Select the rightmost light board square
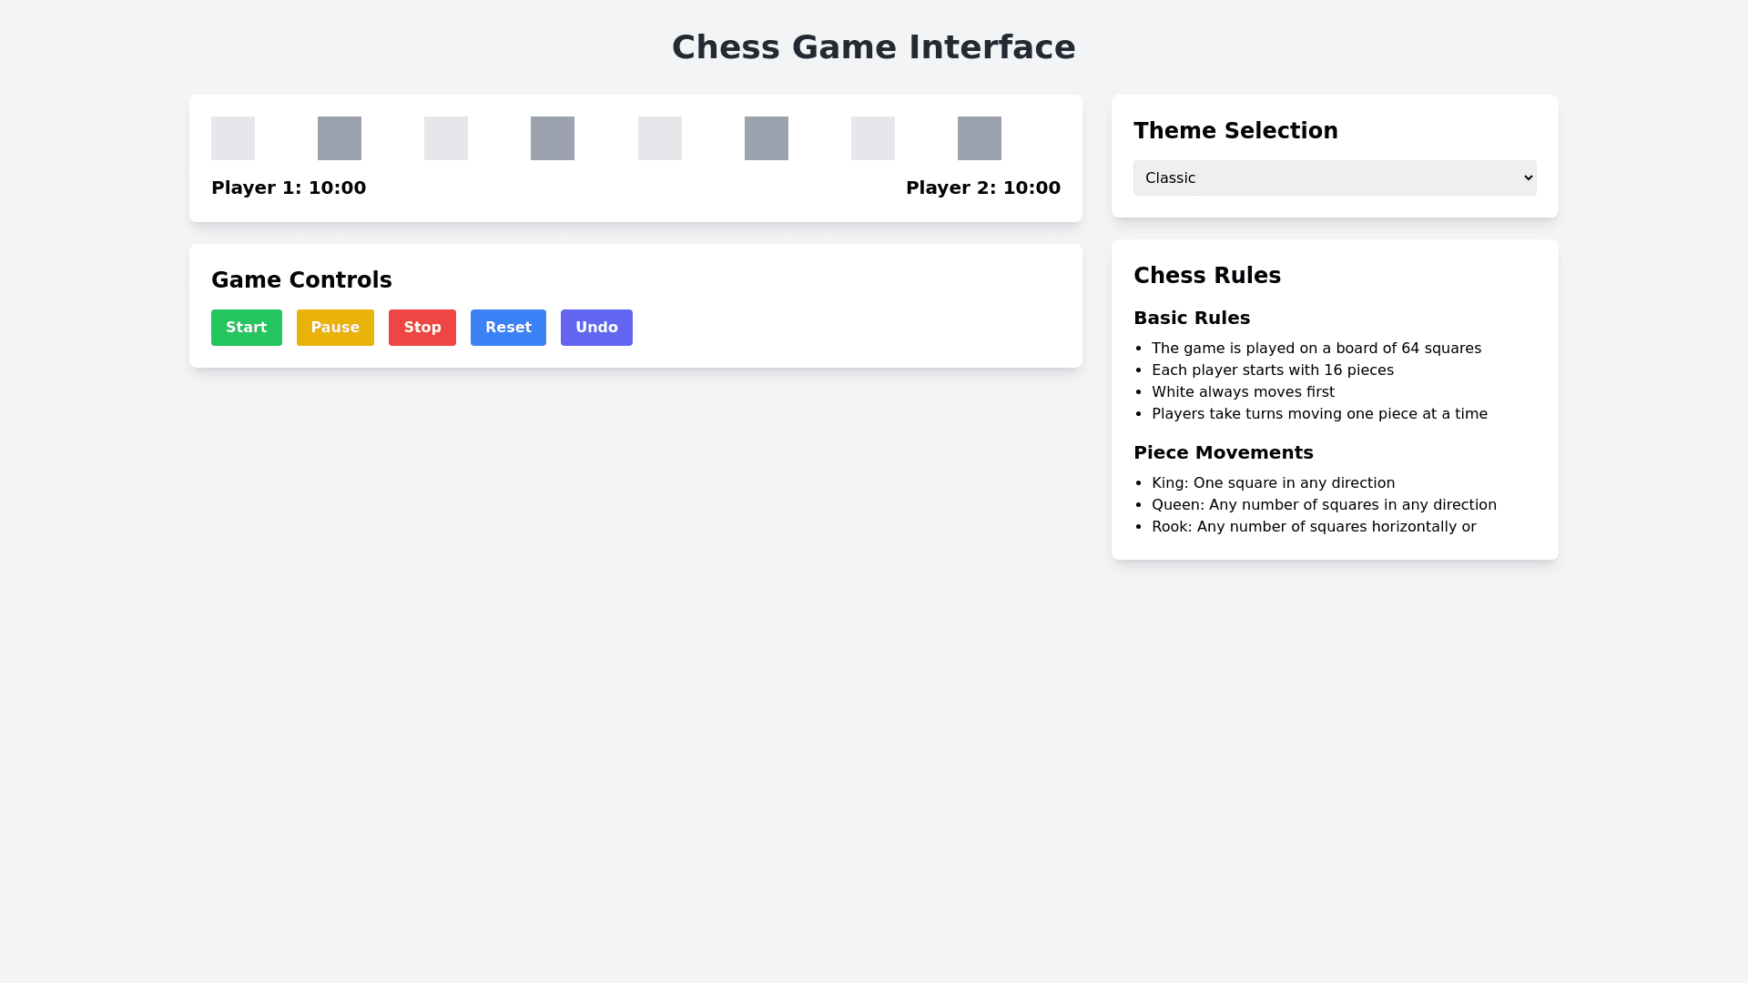This screenshot has height=983, width=1748. coord(873,138)
